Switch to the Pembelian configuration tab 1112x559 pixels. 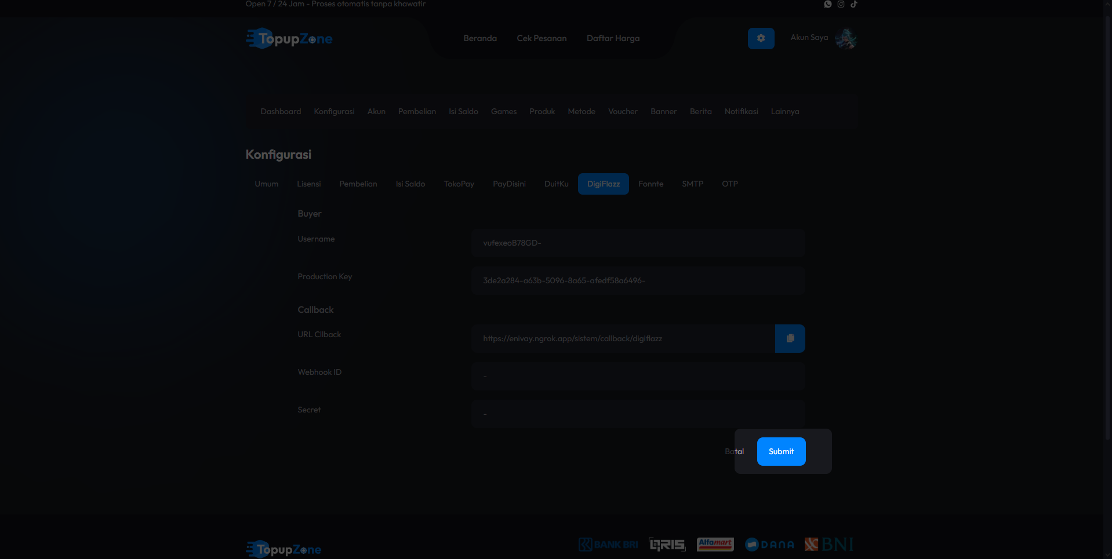pos(358,184)
